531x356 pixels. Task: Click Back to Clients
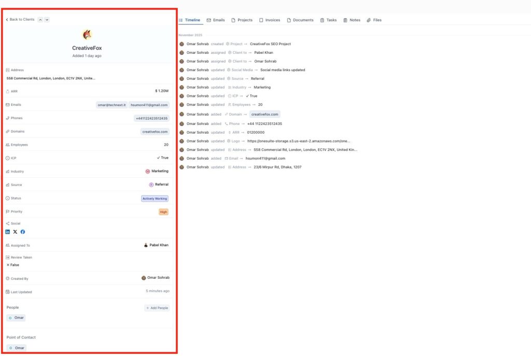click(19, 19)
